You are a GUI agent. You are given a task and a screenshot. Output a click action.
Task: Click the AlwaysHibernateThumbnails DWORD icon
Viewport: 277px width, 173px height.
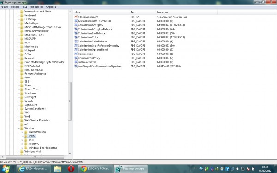click(76, 21)
